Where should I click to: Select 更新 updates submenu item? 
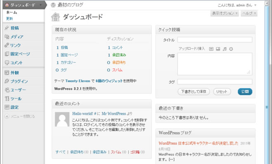[x=9, y=18]
